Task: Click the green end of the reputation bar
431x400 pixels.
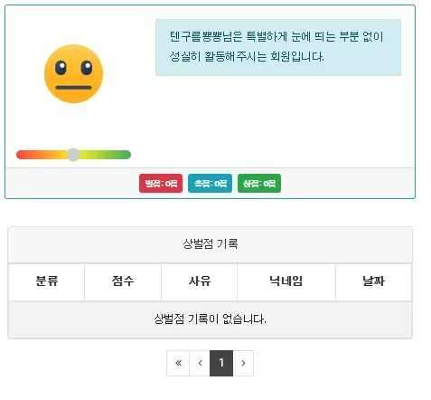Action: (126, 155)
